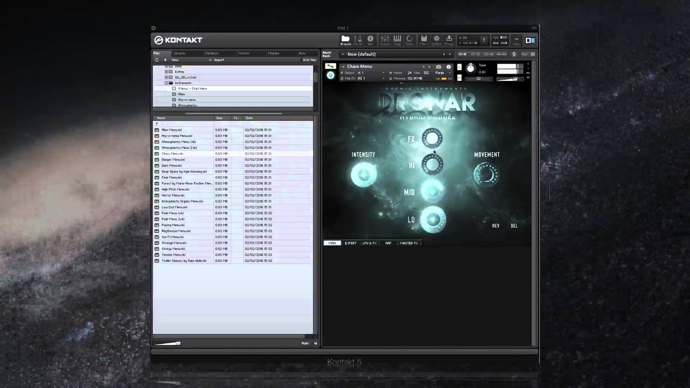The image size is (690, 388).
Task: Toggle the Mute (M) button
Action: click(x=459, y=78)
